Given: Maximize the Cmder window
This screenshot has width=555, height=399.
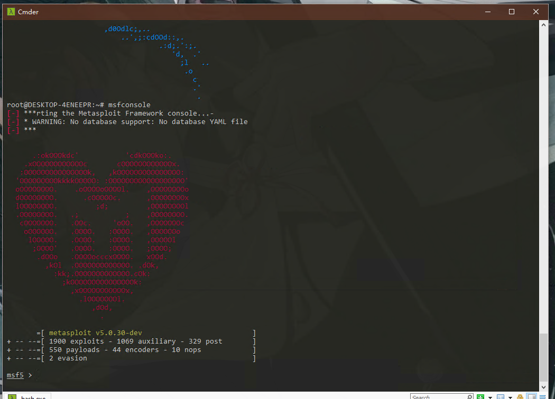Looking at the screenshot, I should pyautogui.click(x=512, y=12).
